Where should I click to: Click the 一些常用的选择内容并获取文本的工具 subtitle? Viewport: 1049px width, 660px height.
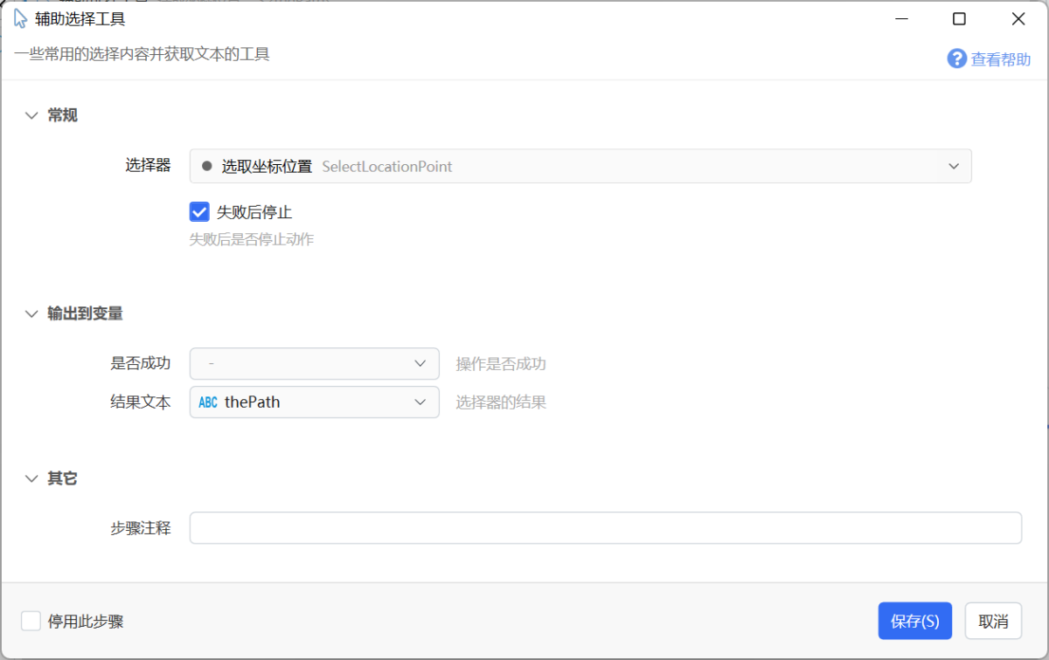click(142, 54)
